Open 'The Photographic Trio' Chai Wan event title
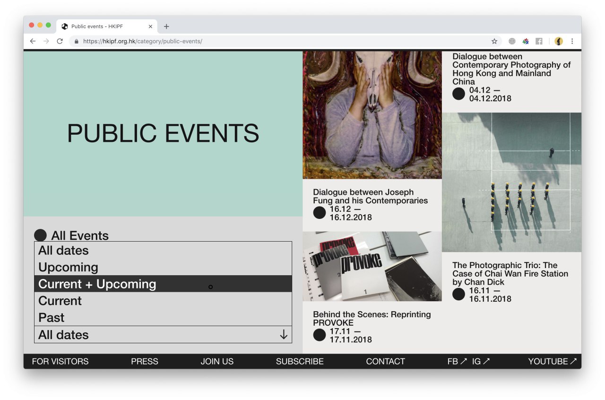This screenshot has height=400, width=605. pos(510,273)
